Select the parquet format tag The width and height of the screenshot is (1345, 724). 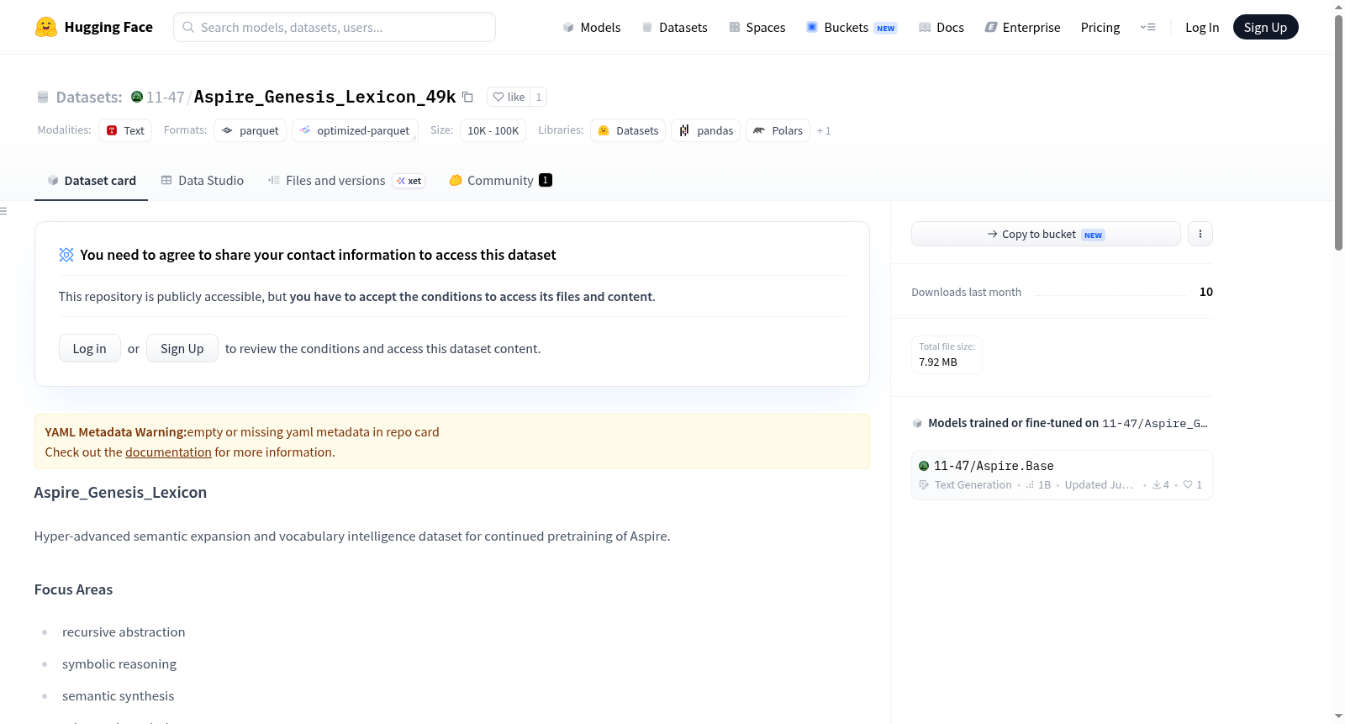[x=251, y=130]
